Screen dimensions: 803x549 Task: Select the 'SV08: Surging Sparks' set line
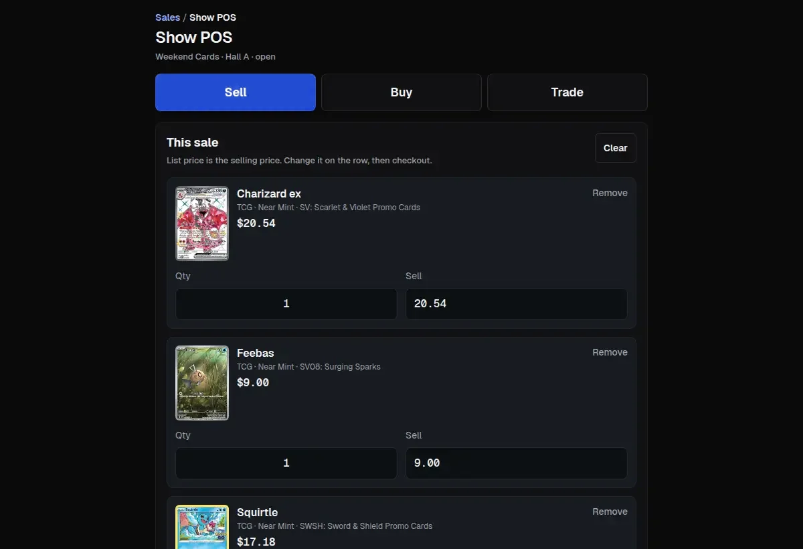point(308,367)
